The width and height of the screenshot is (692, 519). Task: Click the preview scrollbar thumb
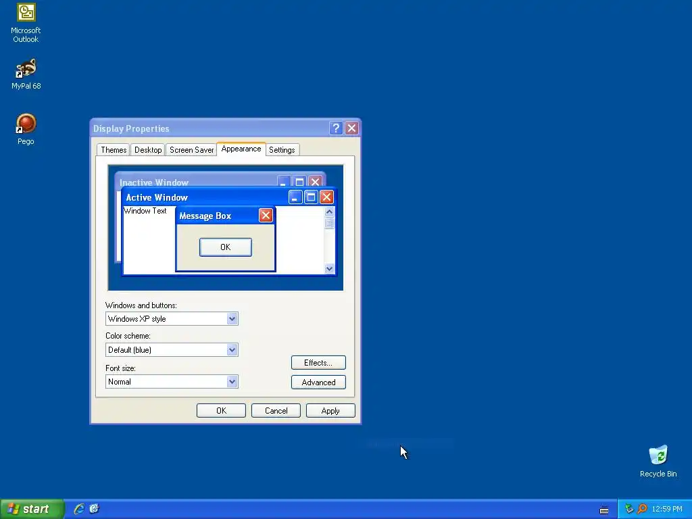pos(329,223)
